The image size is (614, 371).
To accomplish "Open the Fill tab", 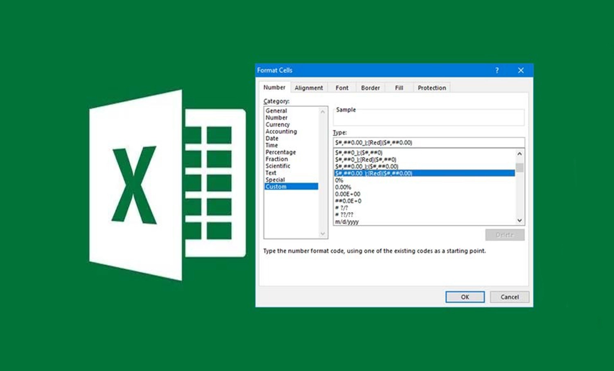I will pyautogui.click(x=399, y=88).
